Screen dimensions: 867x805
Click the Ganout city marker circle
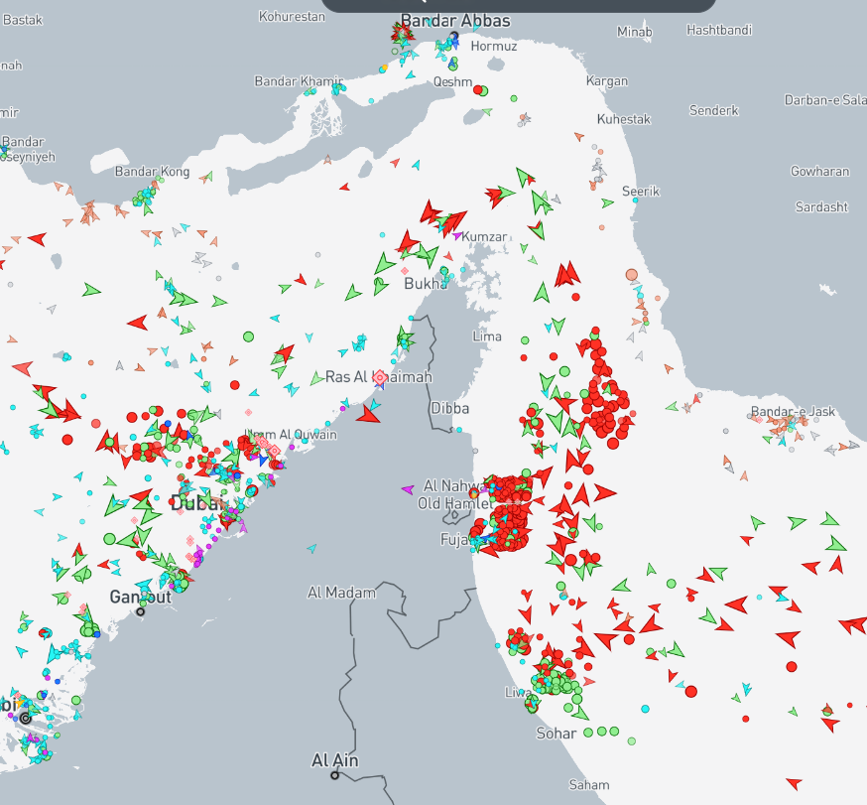tap(141, 611)
